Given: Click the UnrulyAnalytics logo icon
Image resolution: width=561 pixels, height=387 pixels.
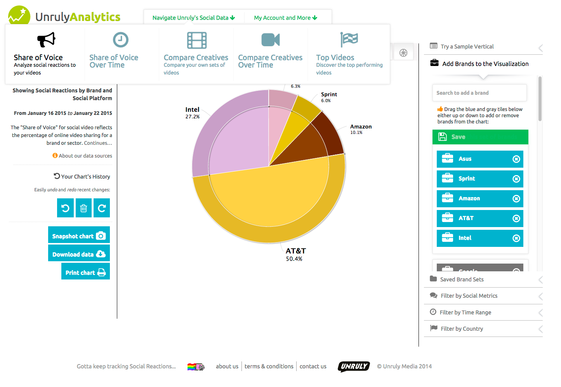Looking at the screenshot, I should point(19,15).
